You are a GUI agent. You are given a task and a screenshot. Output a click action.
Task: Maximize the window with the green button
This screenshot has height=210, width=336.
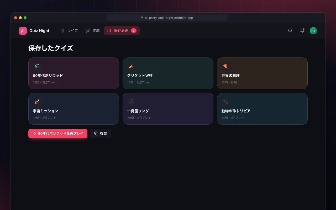click(x=25, y=18)
